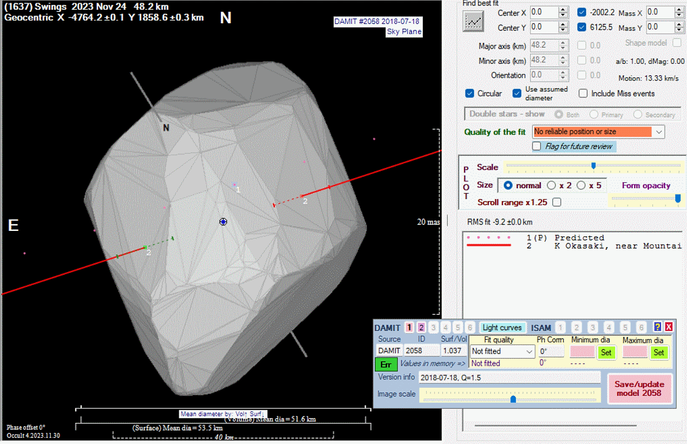Image resolution: width=687 pixels, height=444 pixels.
Task: Click the Version info text field
Action: click(x=509, y=377)
